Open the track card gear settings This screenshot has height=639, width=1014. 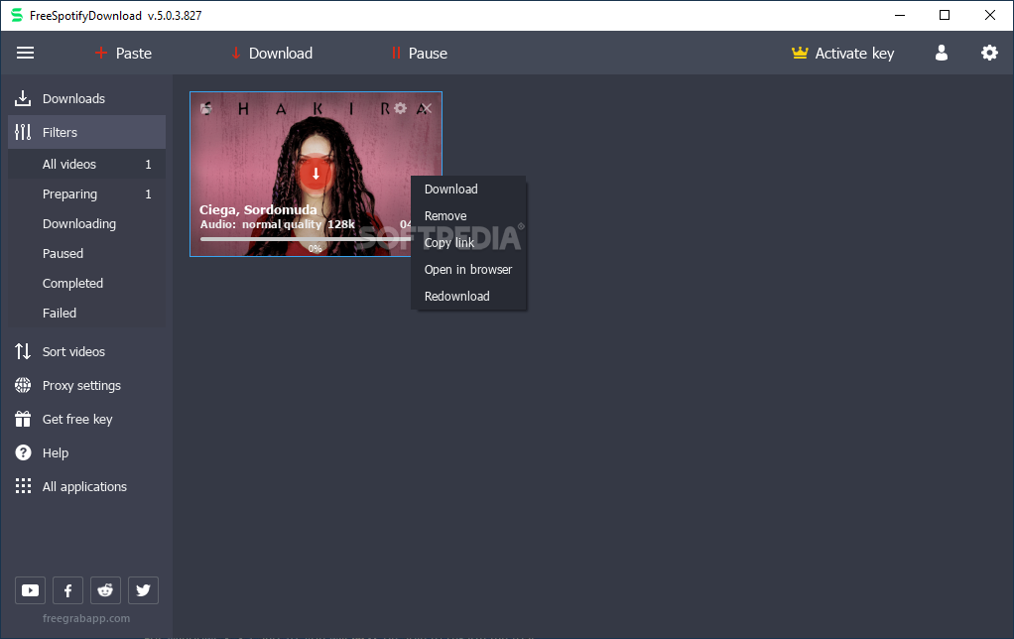pyautogui.click(x=400, y=108)
